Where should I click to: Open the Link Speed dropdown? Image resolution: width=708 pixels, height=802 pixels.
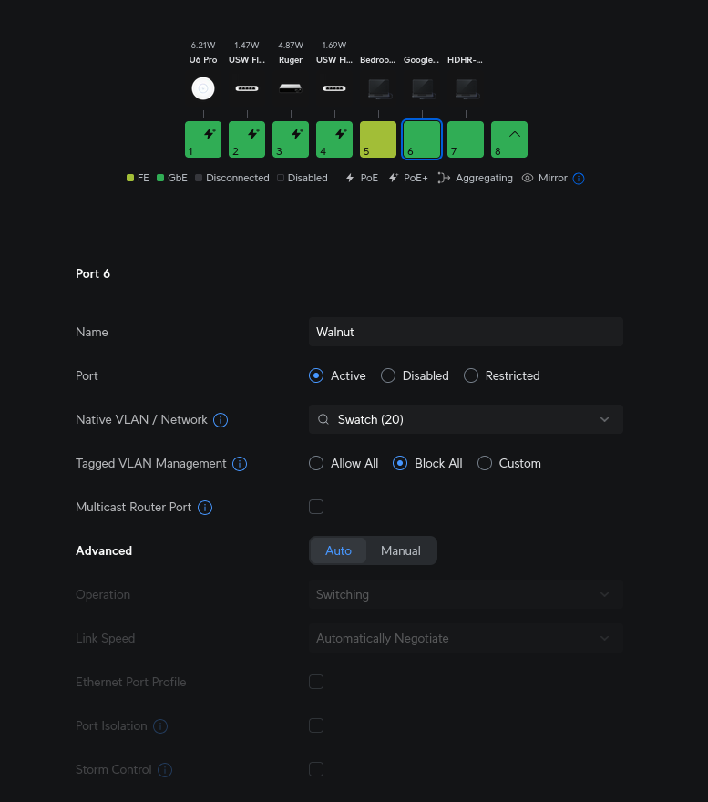(x=466, y=638)
